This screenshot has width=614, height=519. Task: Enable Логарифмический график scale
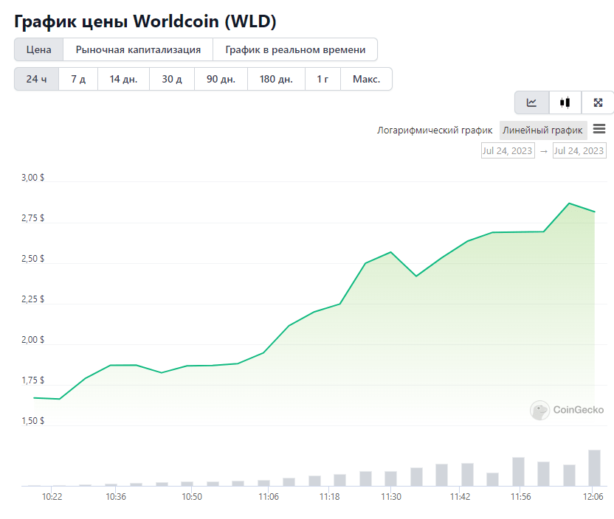[x=435, y=130]
